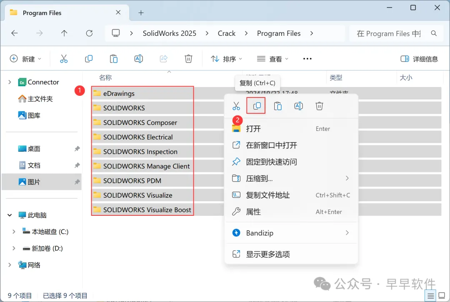Viewport: 450px width, 302px height.
Task: Choose Open in the context menu
Action: [x=291, y=129]
